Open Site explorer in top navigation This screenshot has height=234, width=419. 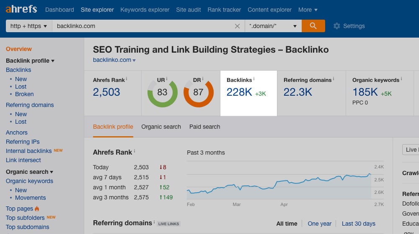click(97, 10)
